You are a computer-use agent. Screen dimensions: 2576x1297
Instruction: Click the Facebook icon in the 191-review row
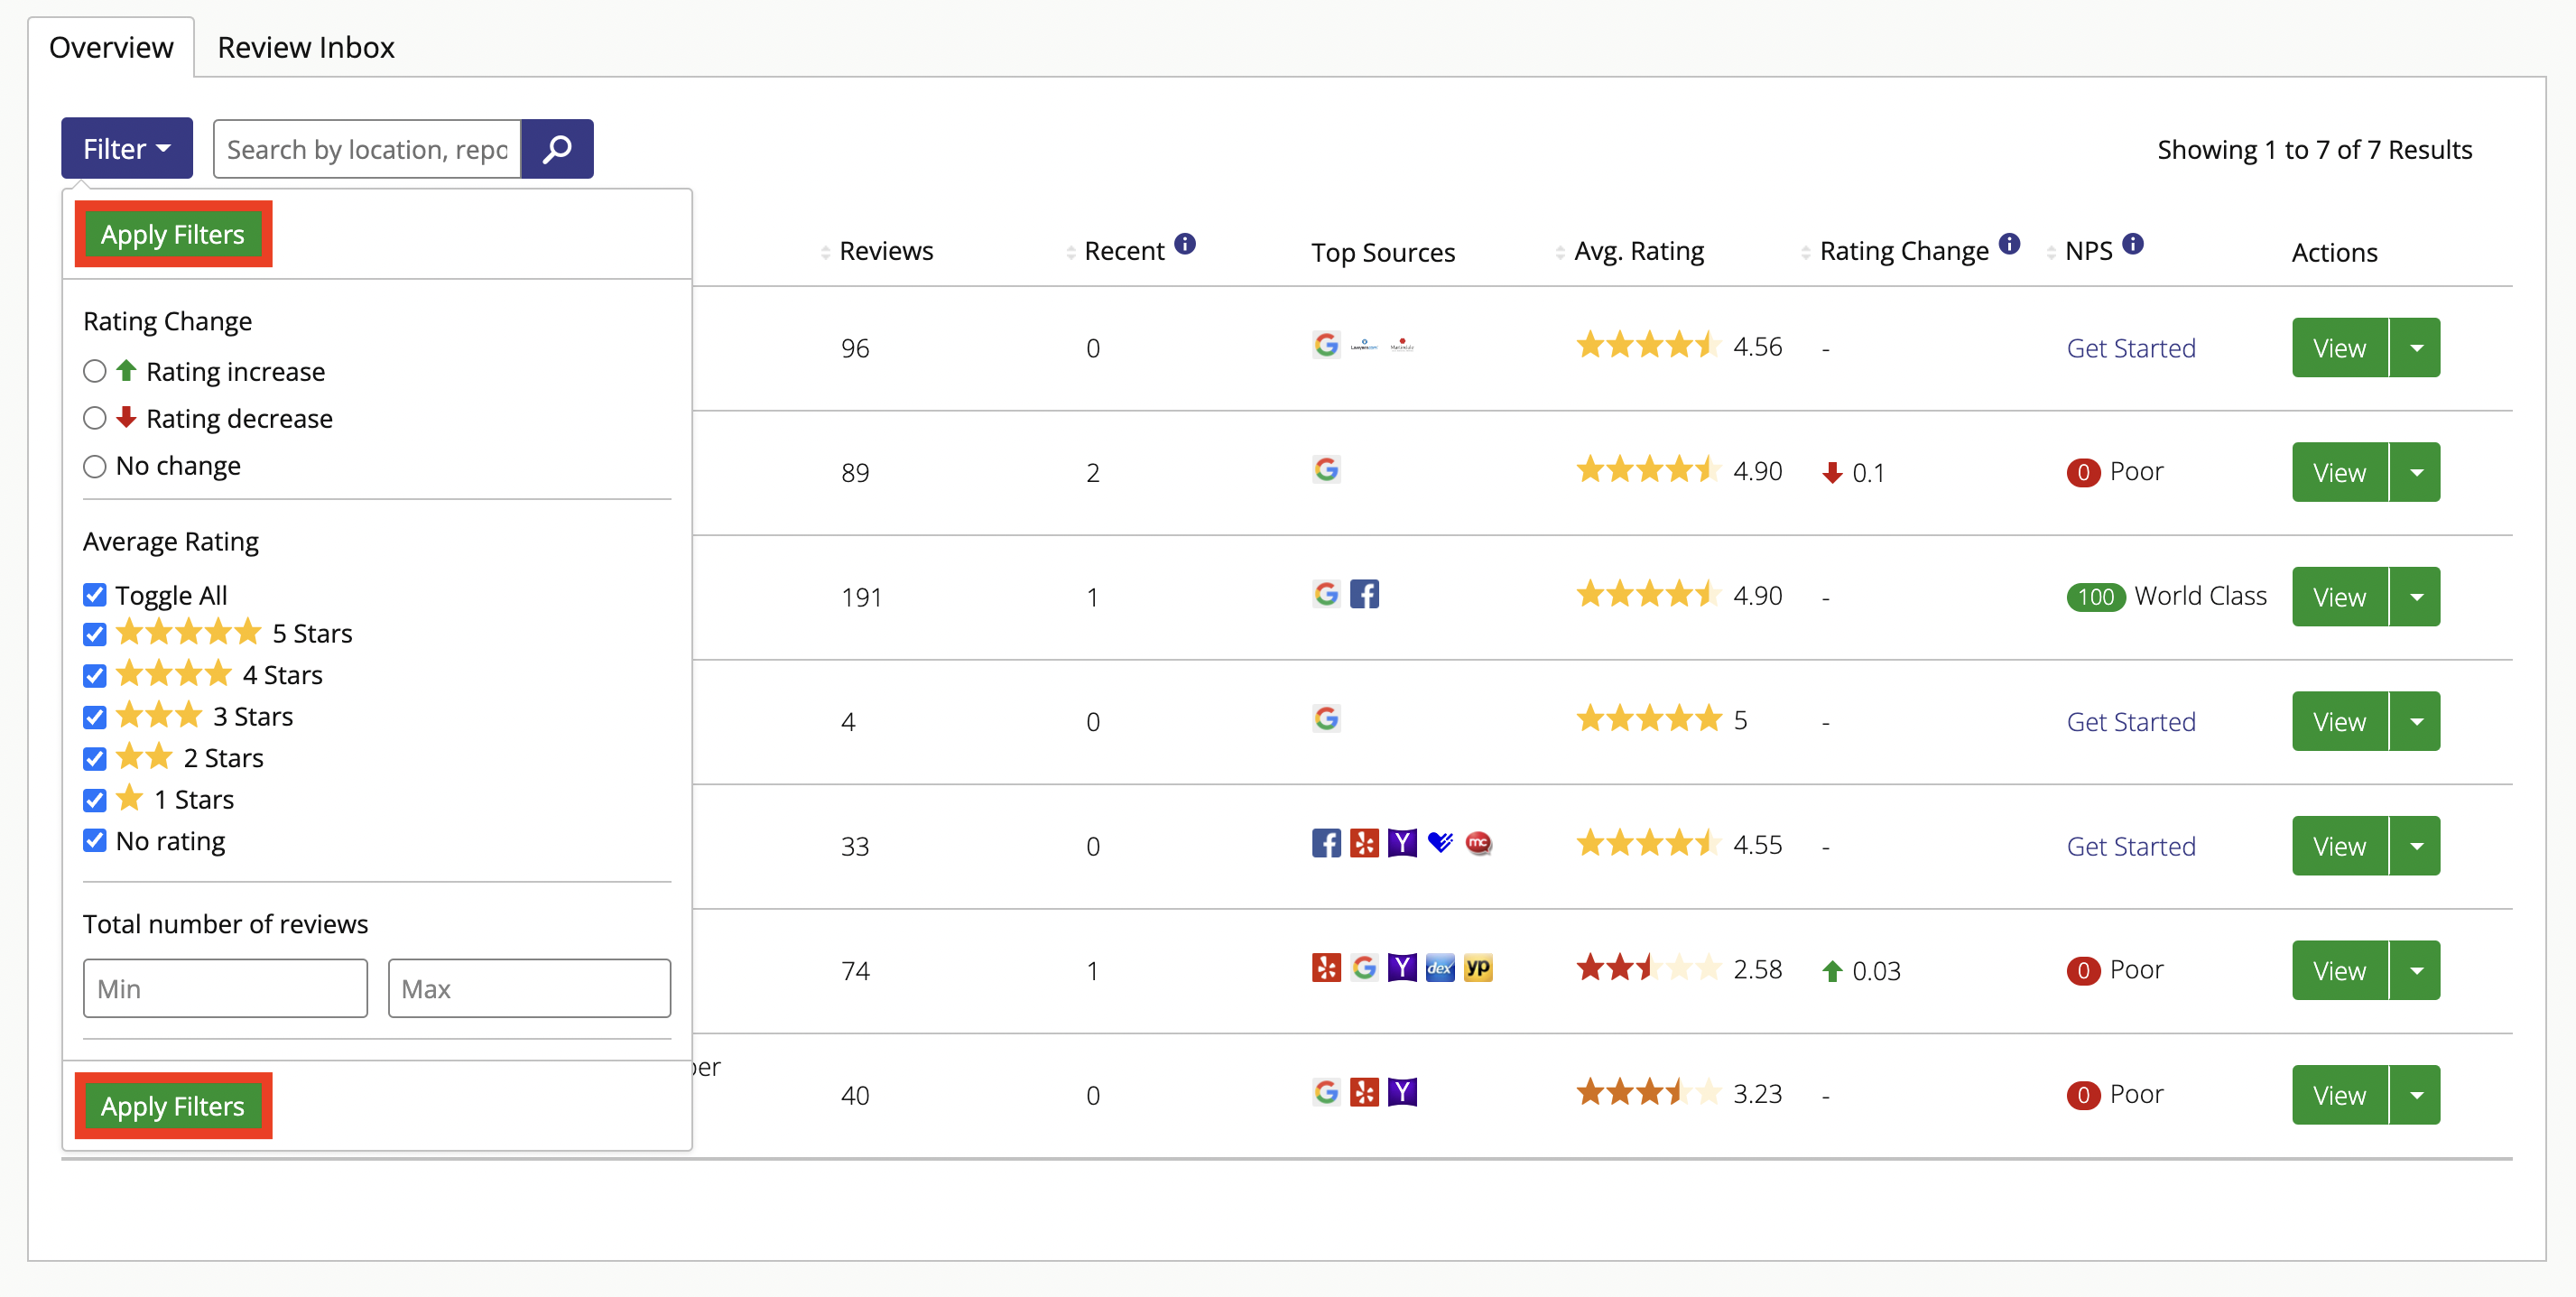point(1364,593)
